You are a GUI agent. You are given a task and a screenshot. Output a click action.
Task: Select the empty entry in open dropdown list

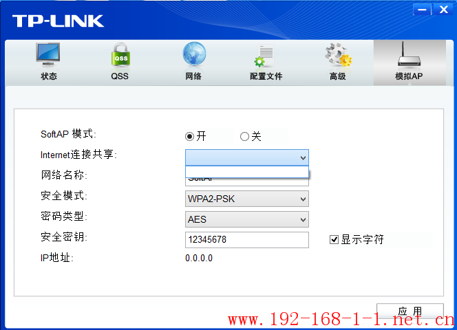247,172
